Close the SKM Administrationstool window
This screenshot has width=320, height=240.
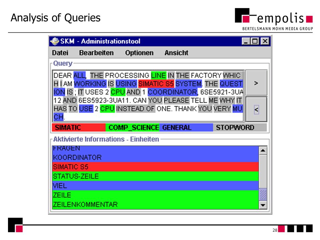pyautogui.click(x=265, y=41)
